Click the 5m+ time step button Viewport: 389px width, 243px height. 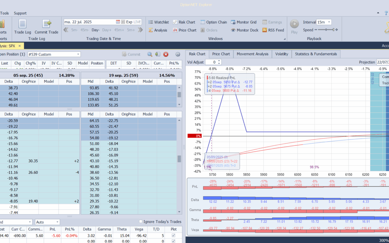pyautogui.click(x=131, y=30)
